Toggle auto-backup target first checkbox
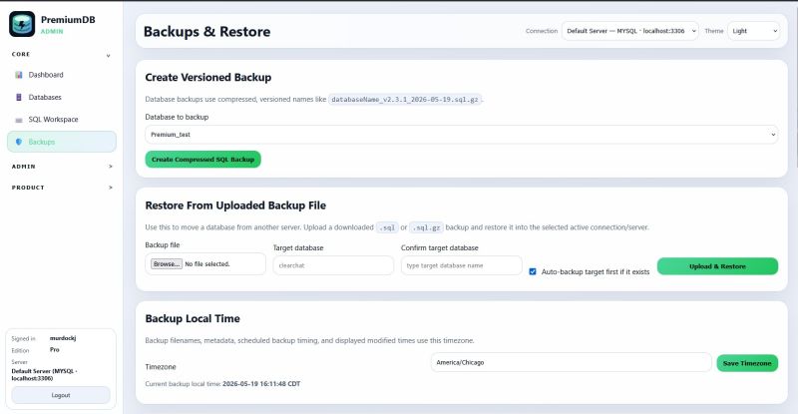 pyautogui.click(x=533, y=272)
